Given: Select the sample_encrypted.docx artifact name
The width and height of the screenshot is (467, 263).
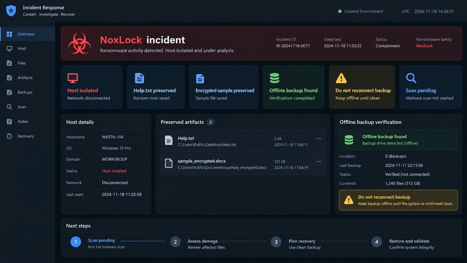Looking at the screenshot, I should pyautogui.click(x=202, y=161).
